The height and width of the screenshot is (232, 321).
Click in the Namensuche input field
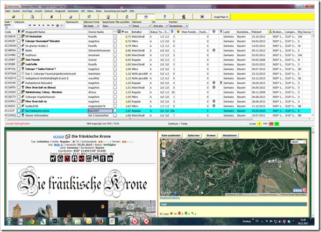[74, 26]
